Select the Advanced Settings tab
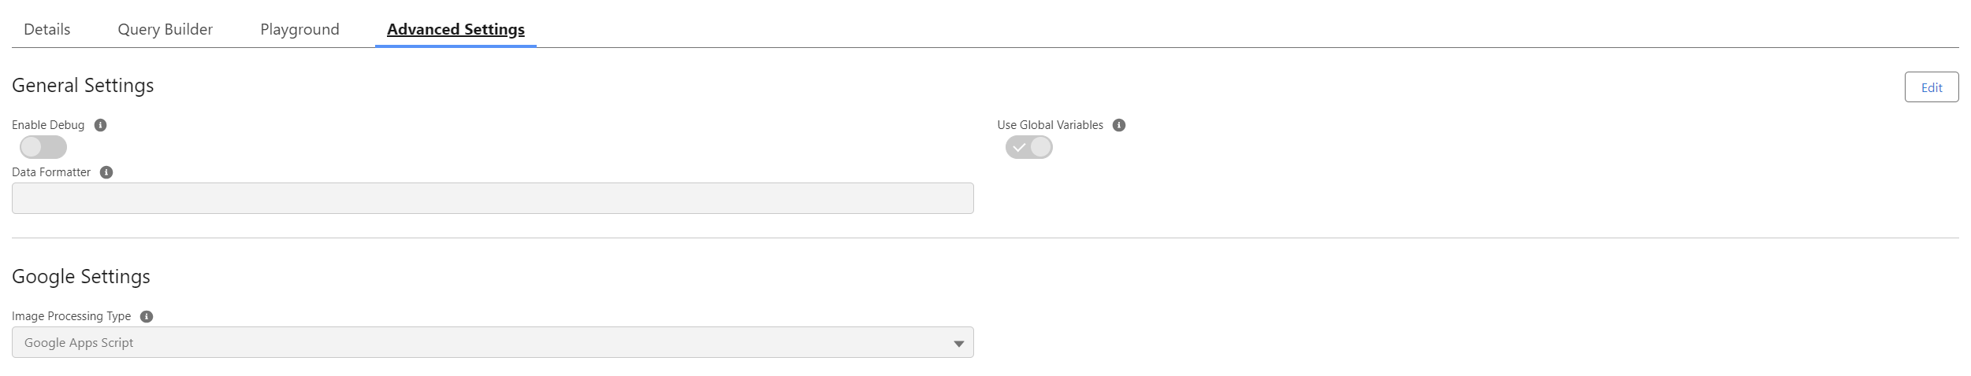 (456, 29)
